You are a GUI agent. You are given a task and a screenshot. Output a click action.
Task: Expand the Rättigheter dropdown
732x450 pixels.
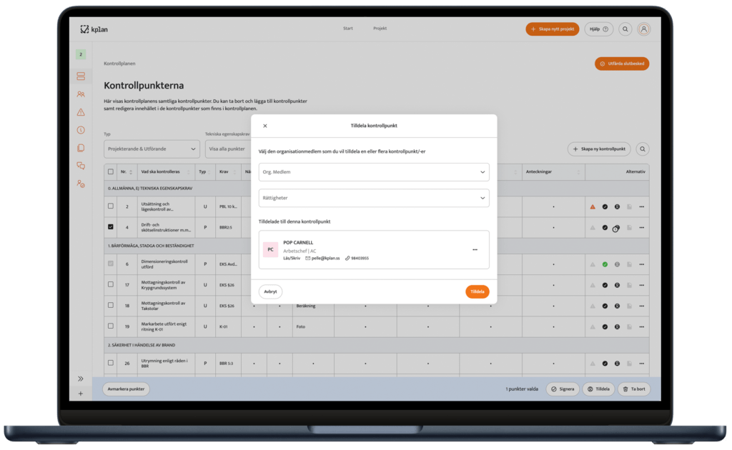(x=374, y=198)
